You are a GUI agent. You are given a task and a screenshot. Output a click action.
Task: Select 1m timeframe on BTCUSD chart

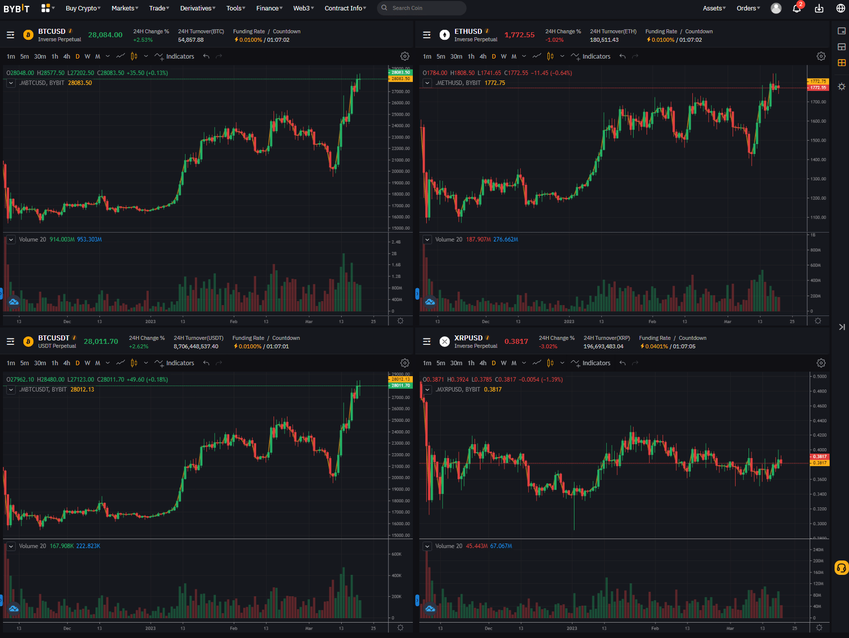point(11,56)
